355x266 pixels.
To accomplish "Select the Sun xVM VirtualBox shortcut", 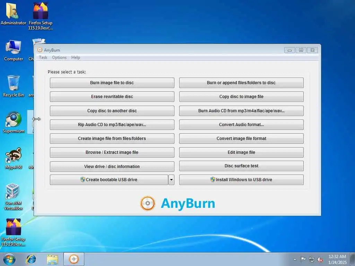I will point(14,196).
